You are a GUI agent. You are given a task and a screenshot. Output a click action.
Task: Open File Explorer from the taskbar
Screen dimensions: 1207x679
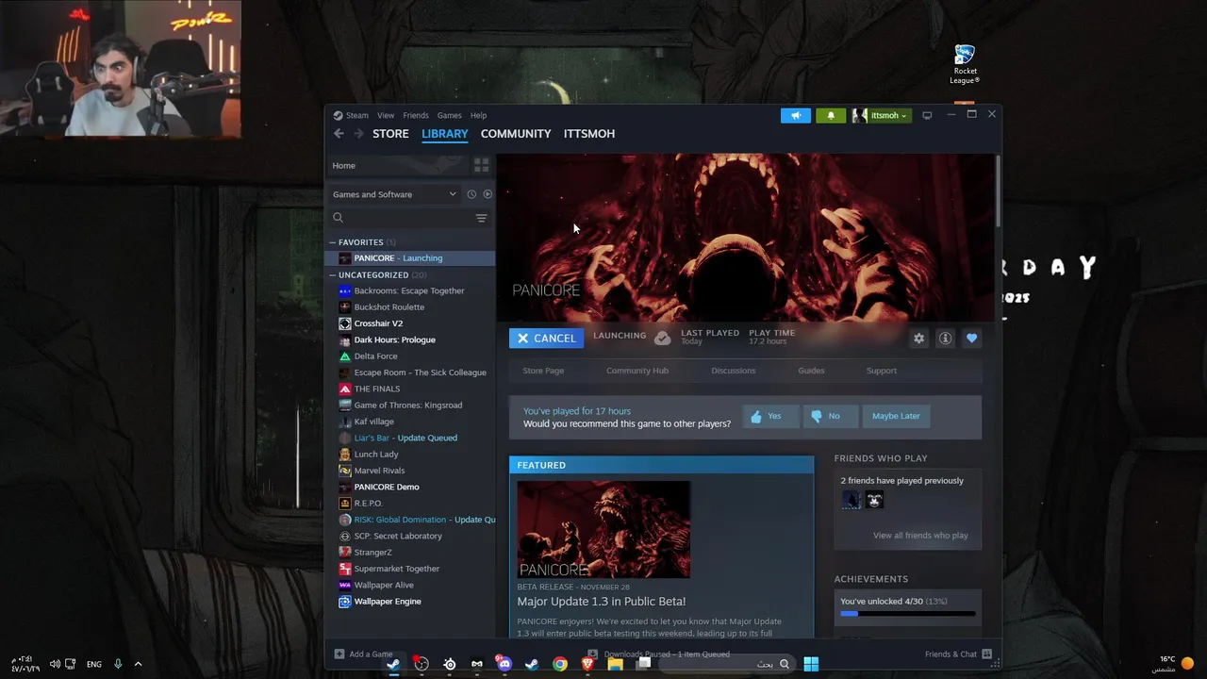point(615,664)
